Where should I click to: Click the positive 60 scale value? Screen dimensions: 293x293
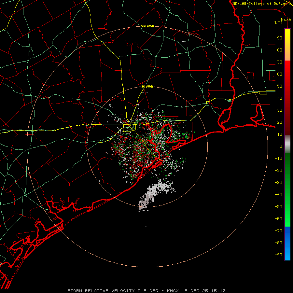[x=280, y=74]
